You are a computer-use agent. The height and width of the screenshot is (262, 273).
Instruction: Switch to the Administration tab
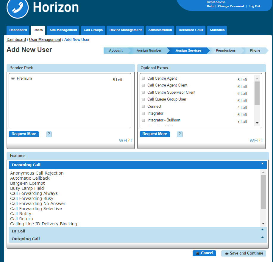pyautogui.click(x=160, y=30)
